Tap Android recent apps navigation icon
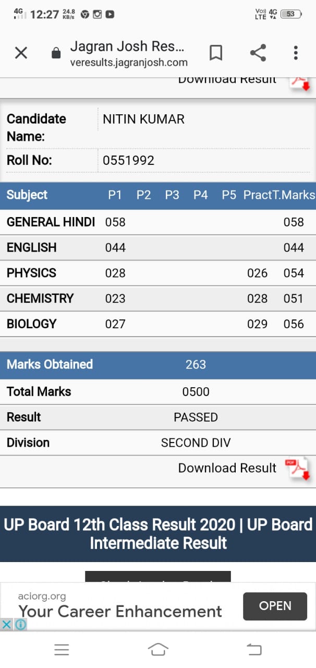 point(62,649)
